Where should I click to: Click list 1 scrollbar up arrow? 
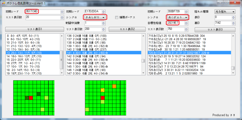62,36
